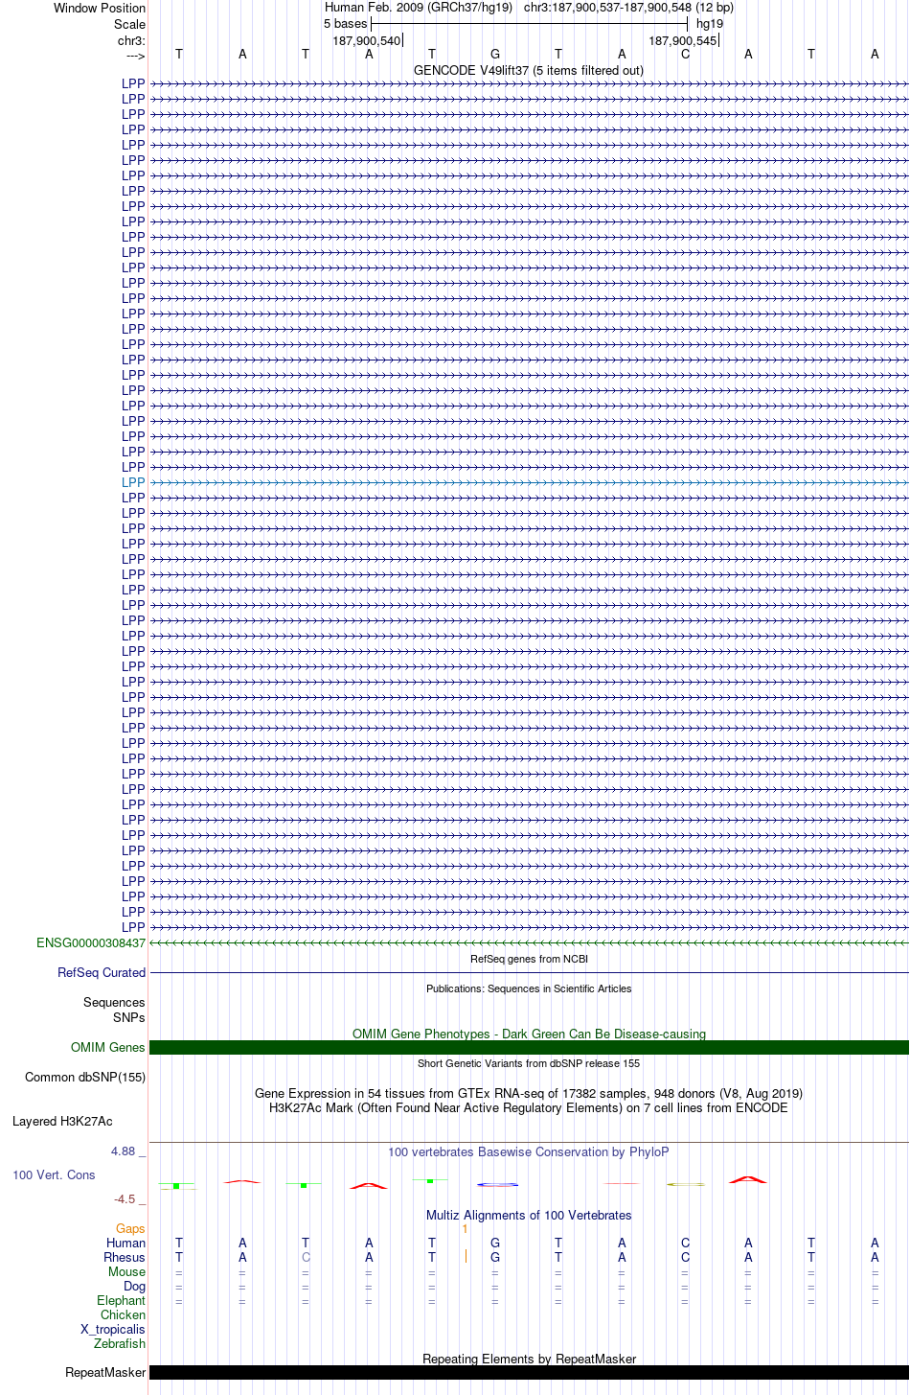Click the ---> direction arrow label
Image resolution: width=910 pixels, height=1395 pixels.
pyautogui.click(x=135, y=56)
